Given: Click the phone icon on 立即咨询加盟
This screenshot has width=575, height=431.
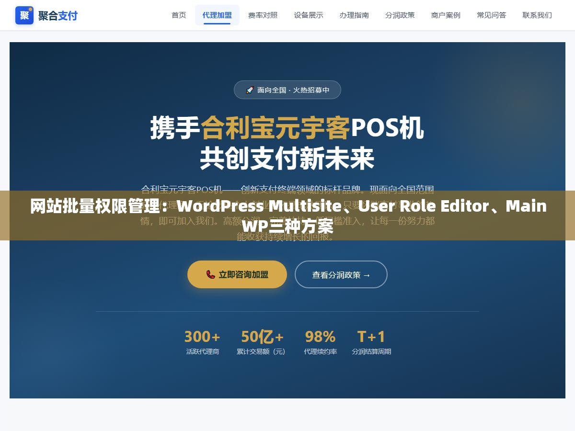Looking at the screenshot, I should 210,274.
